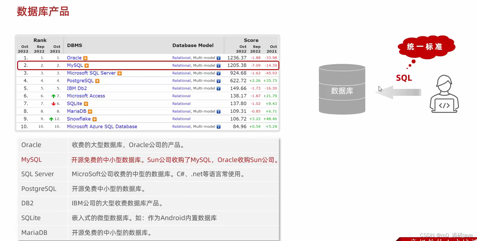Click the plus icon next to Snowflake
This screenshot has height=241, width=477.
95,119
